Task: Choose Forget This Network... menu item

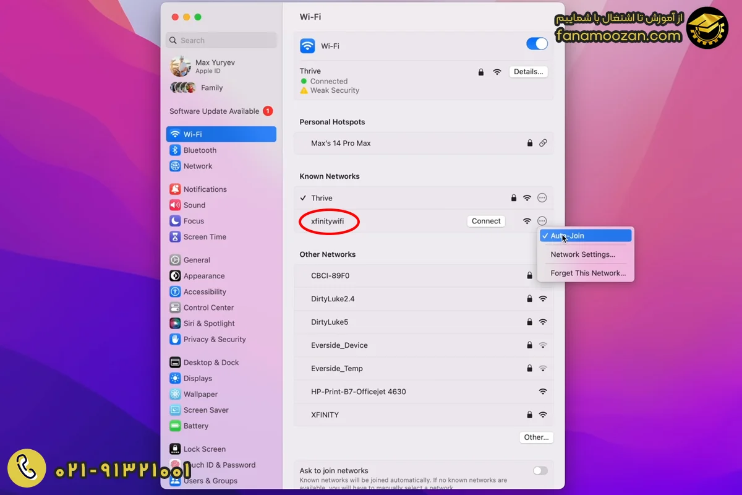Action: tap(586, 273)
